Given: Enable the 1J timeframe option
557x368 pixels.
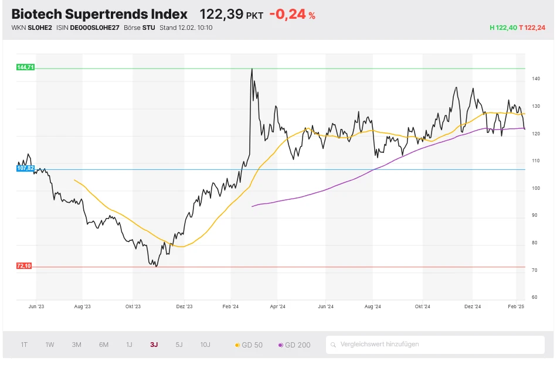Looking at the screenshot, I should tap(128, 345).
